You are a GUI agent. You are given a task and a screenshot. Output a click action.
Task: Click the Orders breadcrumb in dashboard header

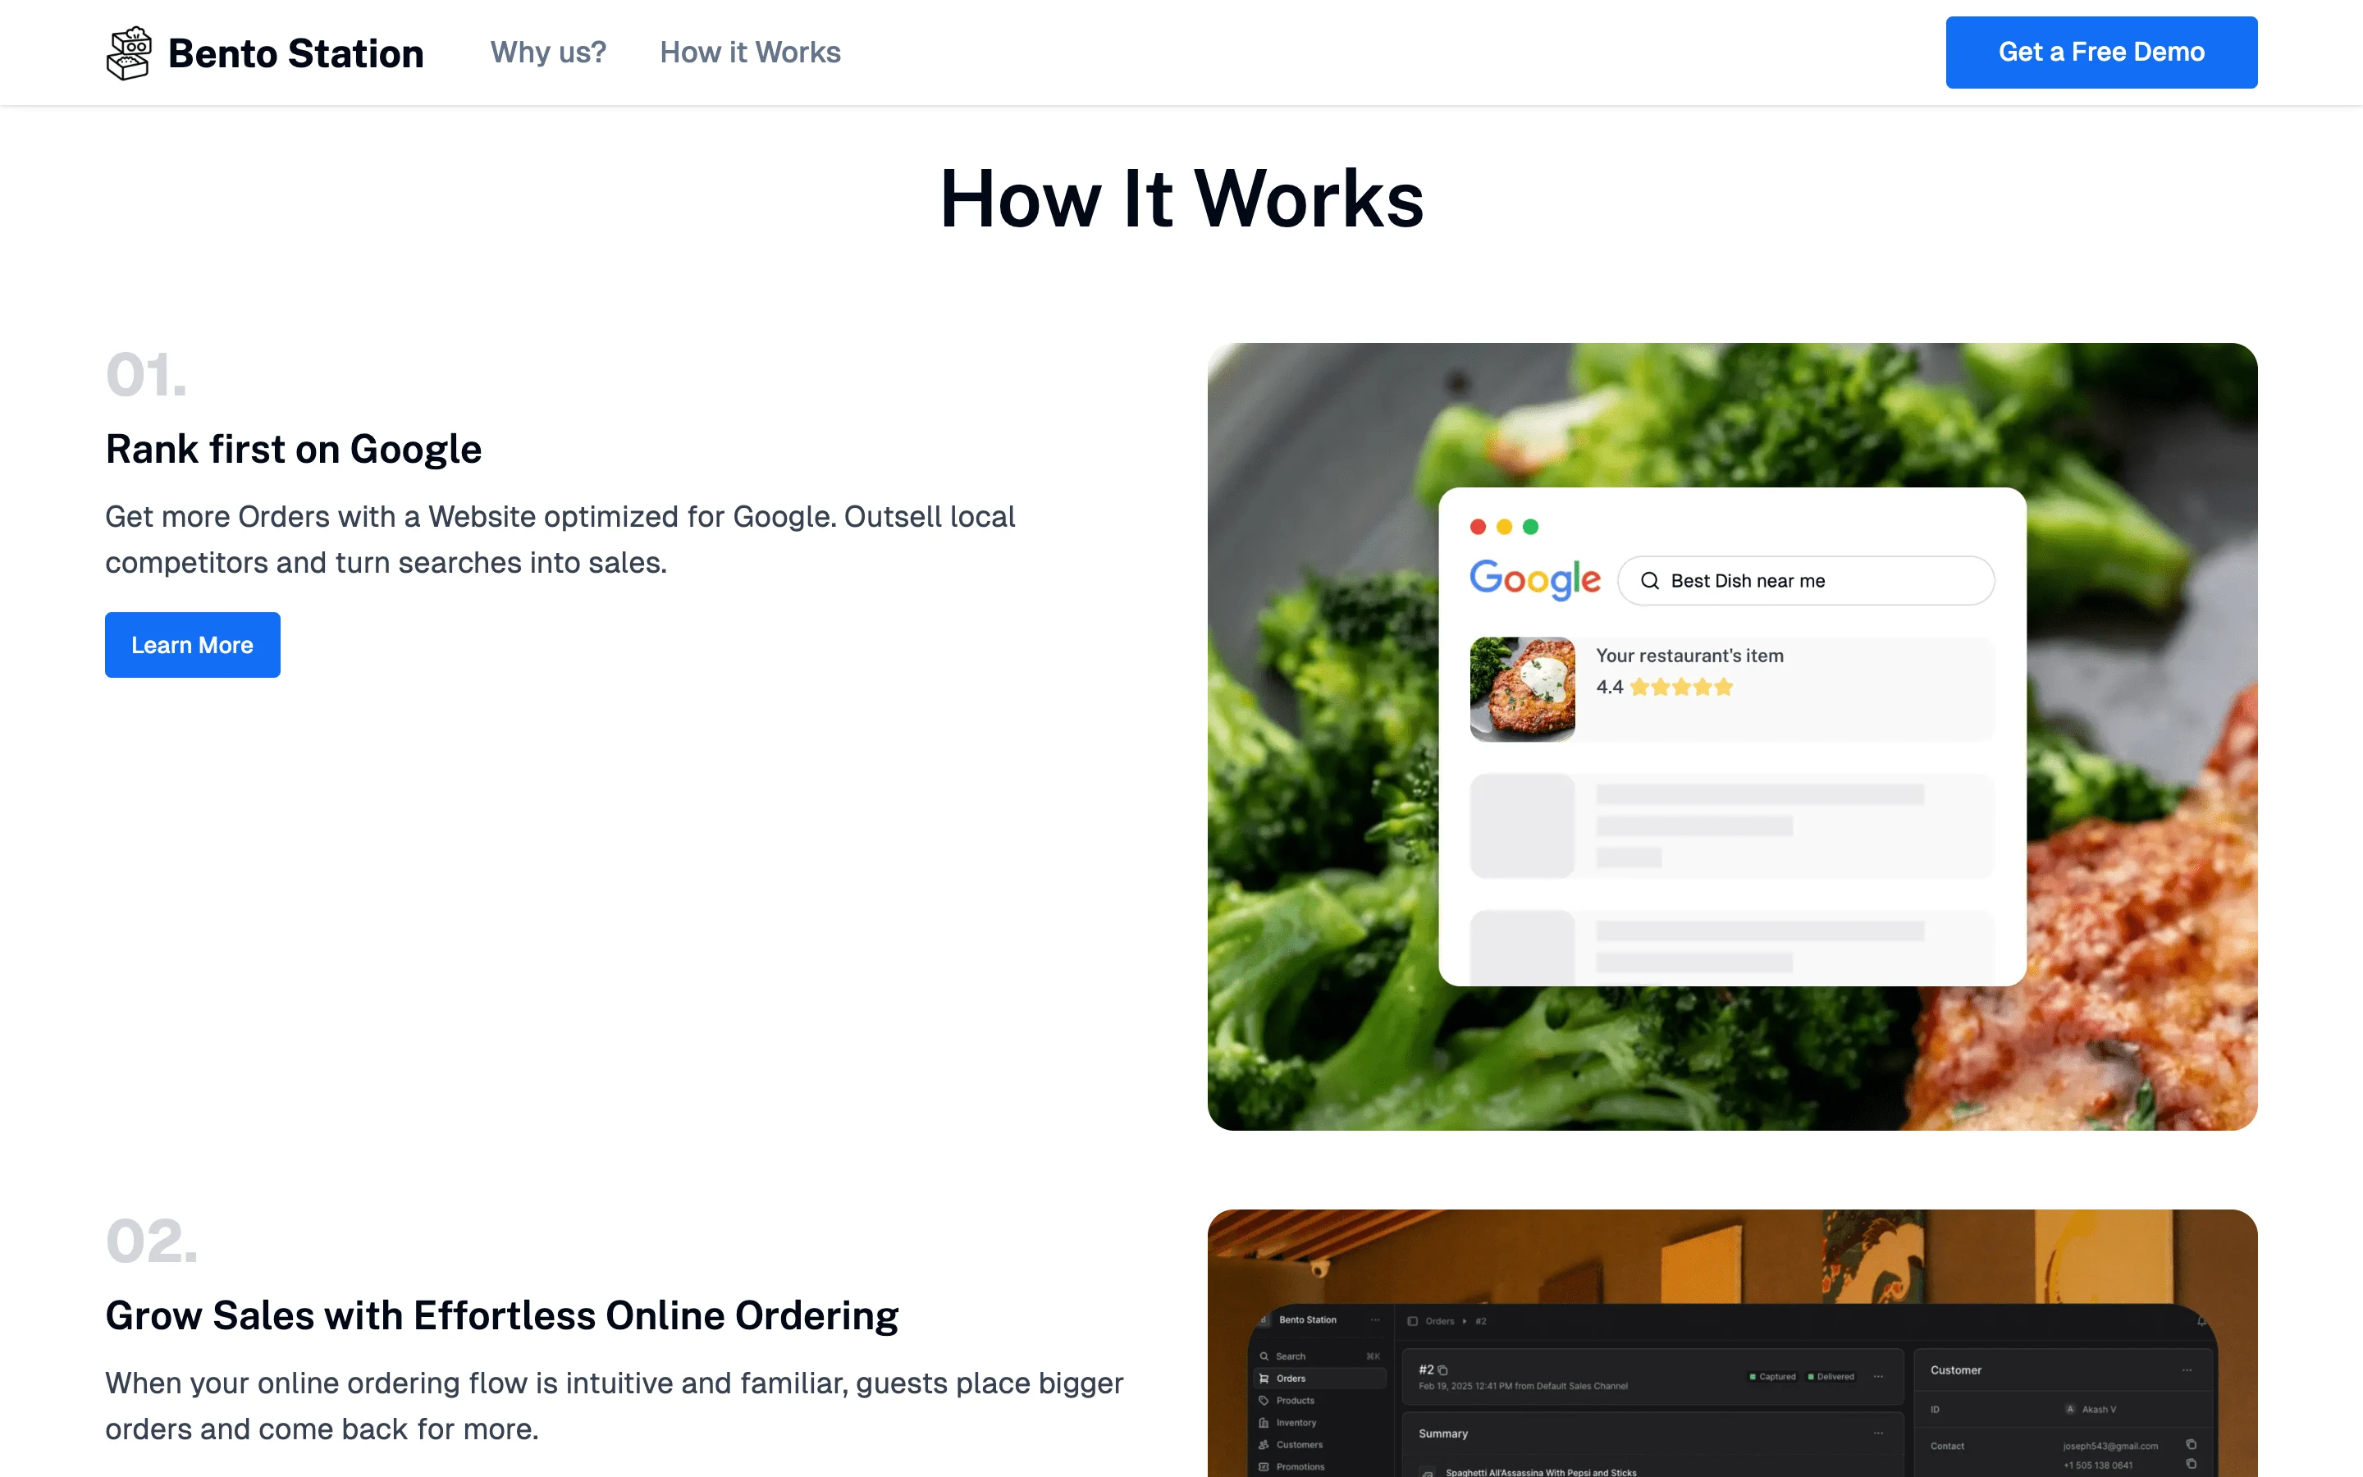[x=1439, y=1321]
